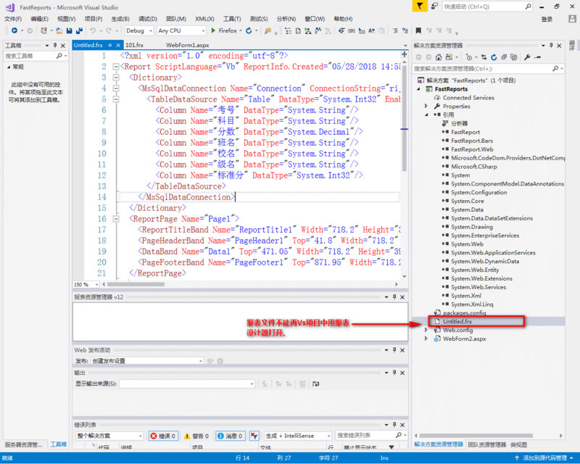Click the Clear All output list icon
Image resolution: width=580 pixels, height=464 pixels.
302,384
